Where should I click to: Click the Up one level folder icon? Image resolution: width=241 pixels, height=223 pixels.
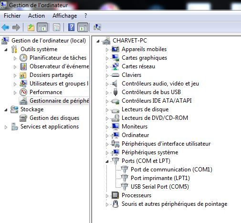point(31,27)
